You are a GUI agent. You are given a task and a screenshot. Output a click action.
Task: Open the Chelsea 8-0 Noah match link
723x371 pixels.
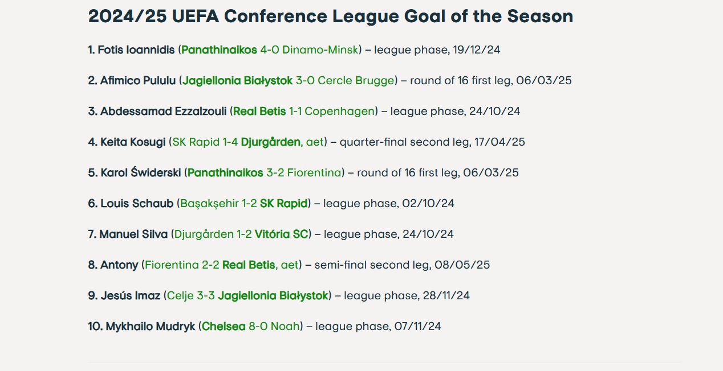click(x=250, y=327)
